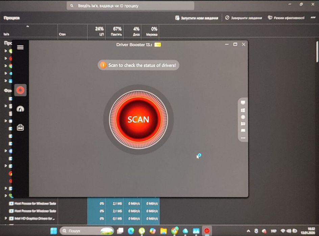Toggle 'Режим ефективності' in Task Manager

(x=286, y=18)
